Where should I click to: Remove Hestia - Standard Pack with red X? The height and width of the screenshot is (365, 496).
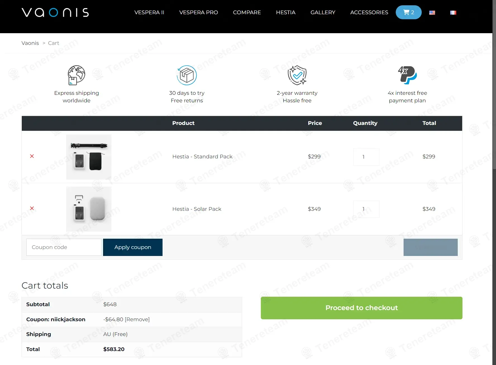pyautogui.click(x=32, y=156)
